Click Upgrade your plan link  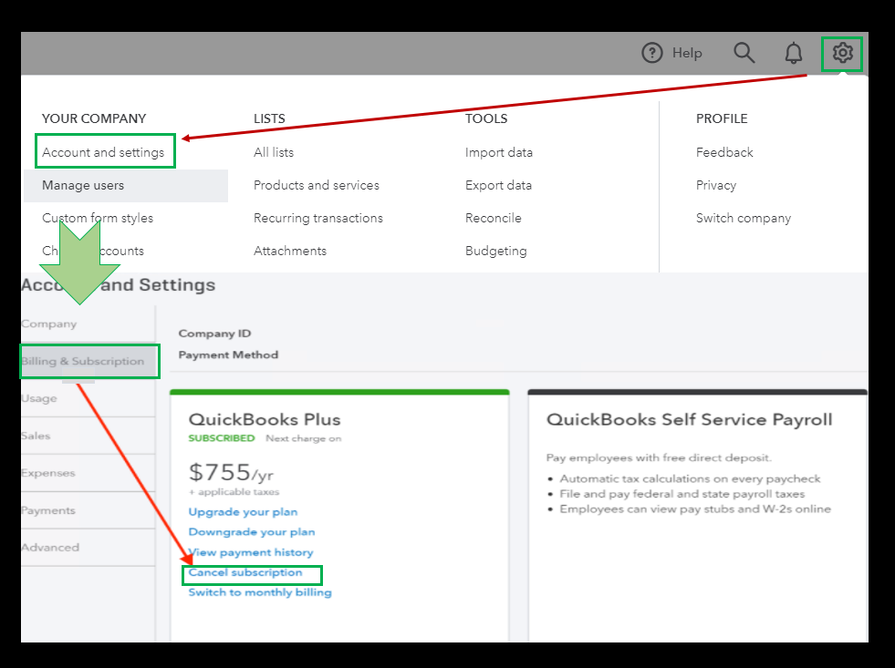pos(244,512)
